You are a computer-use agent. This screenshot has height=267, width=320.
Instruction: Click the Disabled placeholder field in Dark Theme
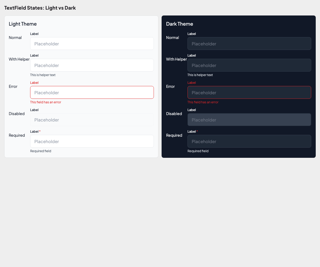(249, 120)
